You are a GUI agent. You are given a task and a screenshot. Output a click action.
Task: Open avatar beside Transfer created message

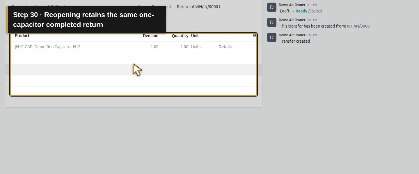click(x=272, y=37)
